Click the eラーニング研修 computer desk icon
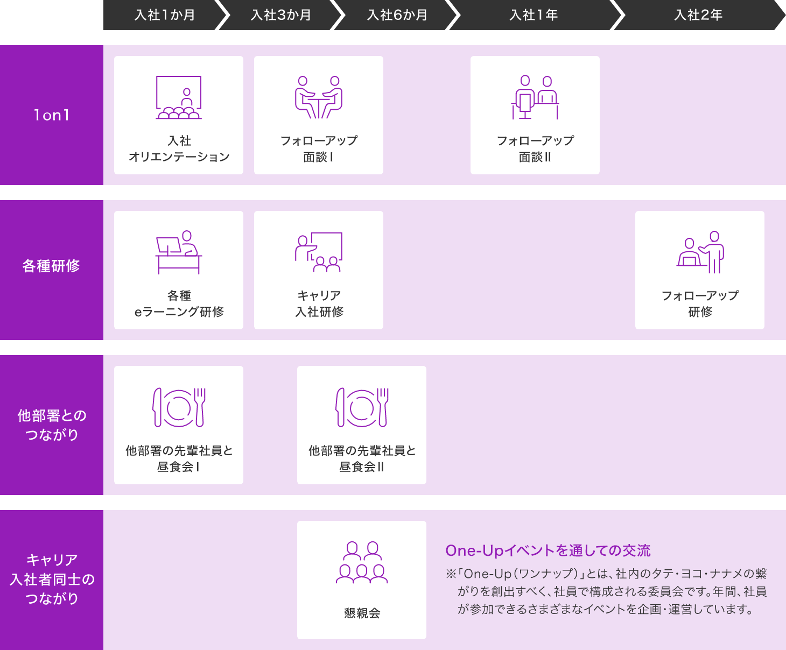This screenshot has height=650, width=786. point(179,252)
